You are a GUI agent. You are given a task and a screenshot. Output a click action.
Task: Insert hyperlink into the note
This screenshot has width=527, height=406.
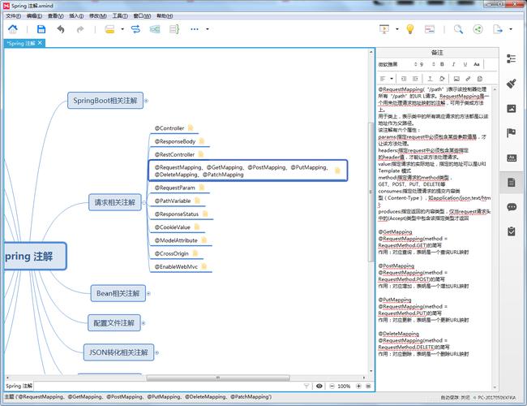point(468,79)
